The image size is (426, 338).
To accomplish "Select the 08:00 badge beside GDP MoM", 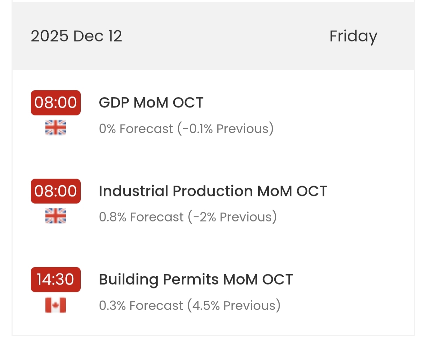I will click(x=56, y=103).
